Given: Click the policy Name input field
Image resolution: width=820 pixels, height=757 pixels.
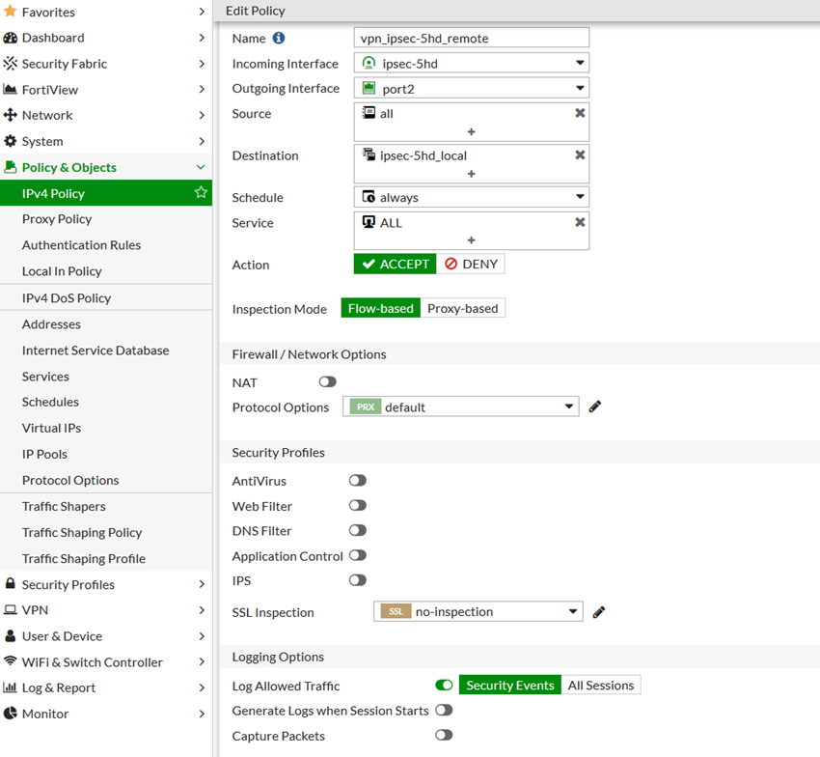Looking at the screenshot, I should click(x=472, y=38).
